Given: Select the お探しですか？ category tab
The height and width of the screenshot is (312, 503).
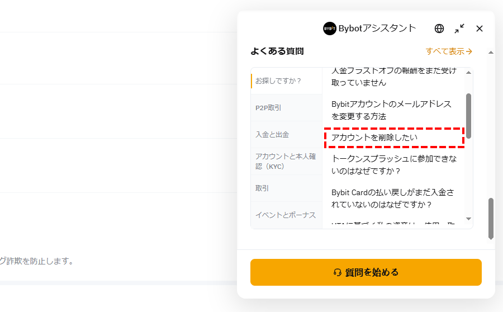Looking at the screenshot, I should pyautogui.click(x=287, y=81).
